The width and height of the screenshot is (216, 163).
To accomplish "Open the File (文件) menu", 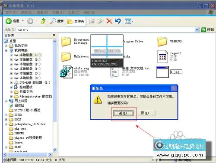I will point(11,12).
